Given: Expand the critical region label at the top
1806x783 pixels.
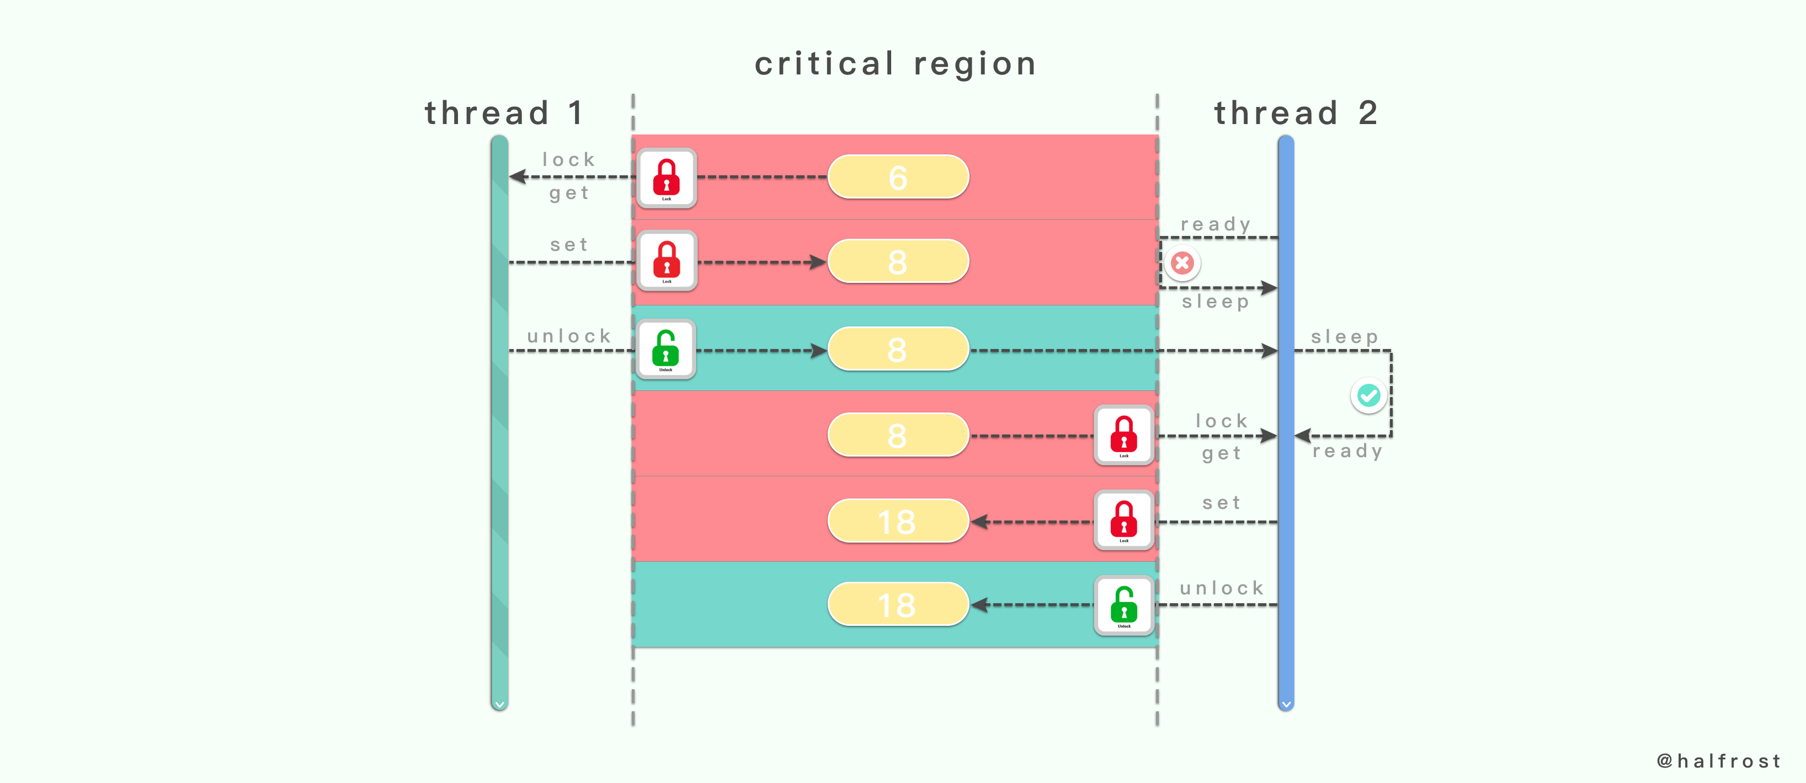Looking at the screenshot, I should pyautogui.click(x=903, y=54).
